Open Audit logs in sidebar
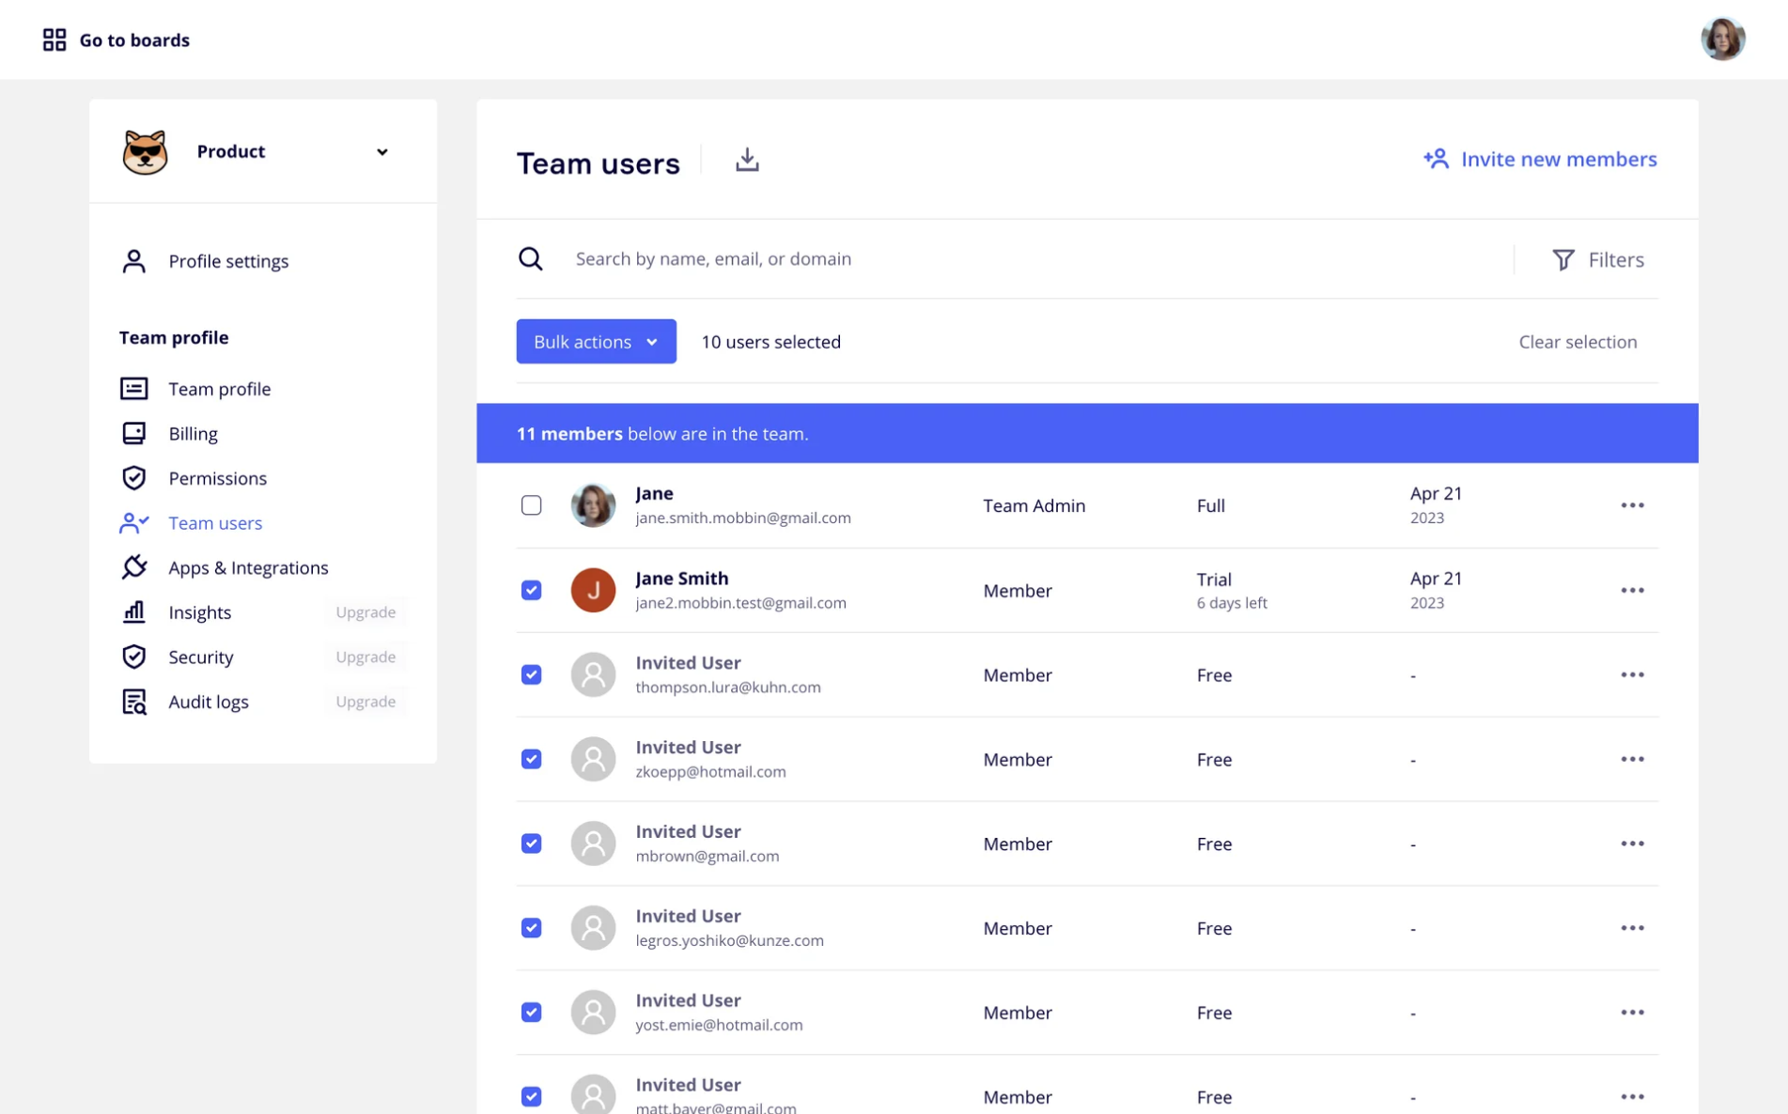The height and width of the screenshot is (1114, 1788). click(x=208, y=702)
